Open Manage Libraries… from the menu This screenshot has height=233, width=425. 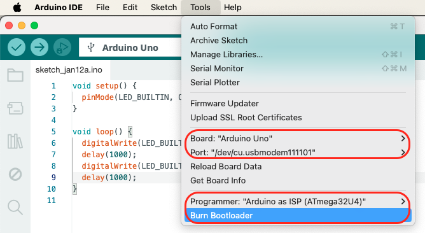pyautogui.click(x=298, y=55)
